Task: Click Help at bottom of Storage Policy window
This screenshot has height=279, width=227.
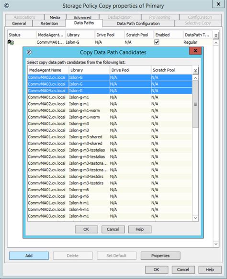Action: (x=210, y=270)
